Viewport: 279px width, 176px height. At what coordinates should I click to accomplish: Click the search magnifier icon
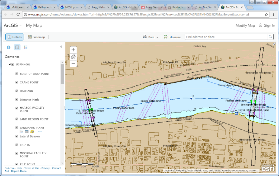coord(270,37)
